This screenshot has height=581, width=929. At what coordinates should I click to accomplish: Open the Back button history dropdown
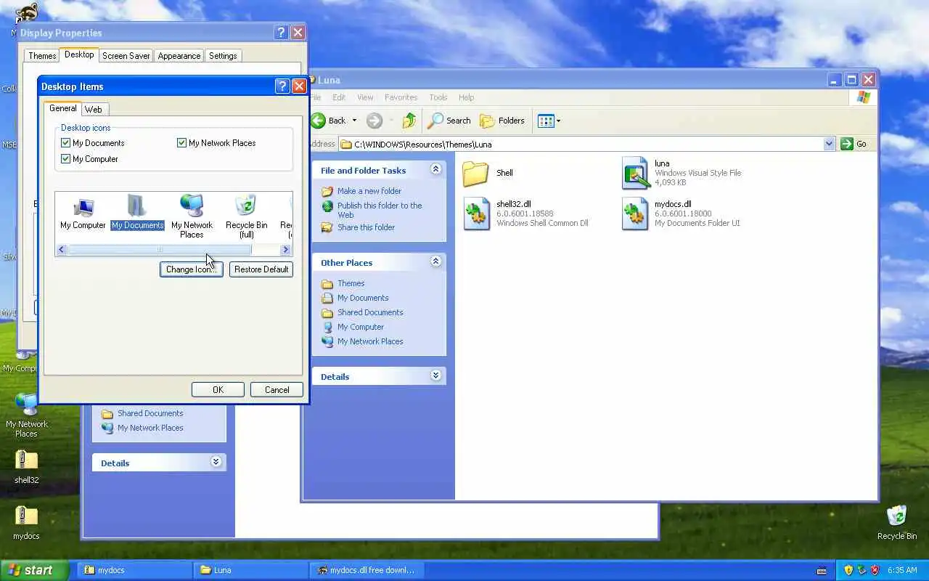point(355,121)
